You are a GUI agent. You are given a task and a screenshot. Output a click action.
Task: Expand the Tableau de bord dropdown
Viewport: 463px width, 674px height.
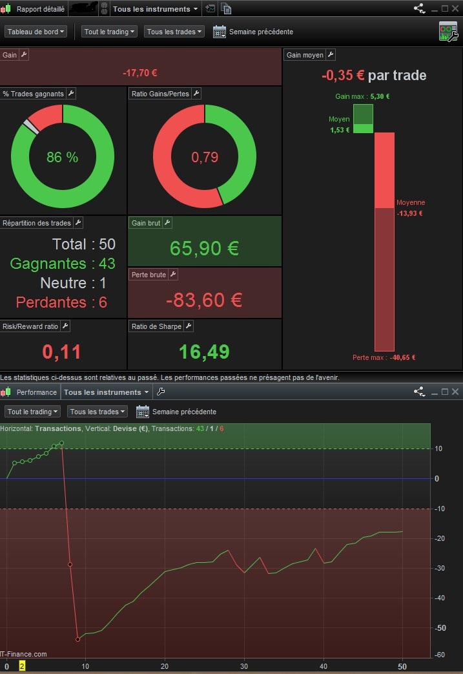click(x=36, y=32)
